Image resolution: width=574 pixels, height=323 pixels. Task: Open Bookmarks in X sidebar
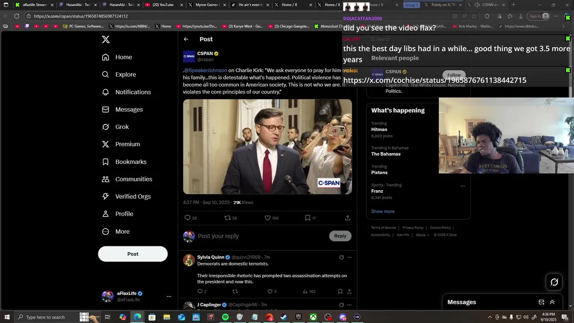(124, 161)
